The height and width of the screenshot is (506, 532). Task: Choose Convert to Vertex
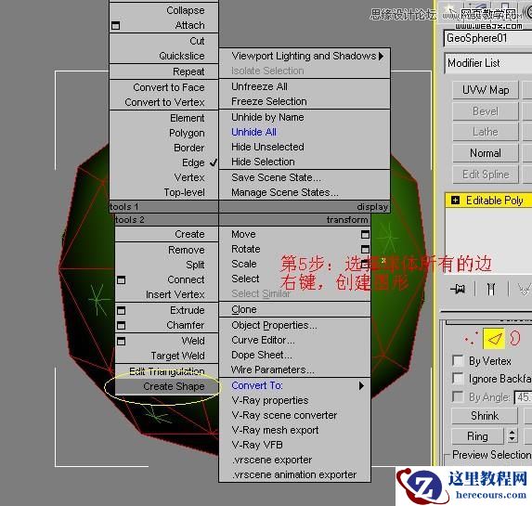[x=164, y=102]
